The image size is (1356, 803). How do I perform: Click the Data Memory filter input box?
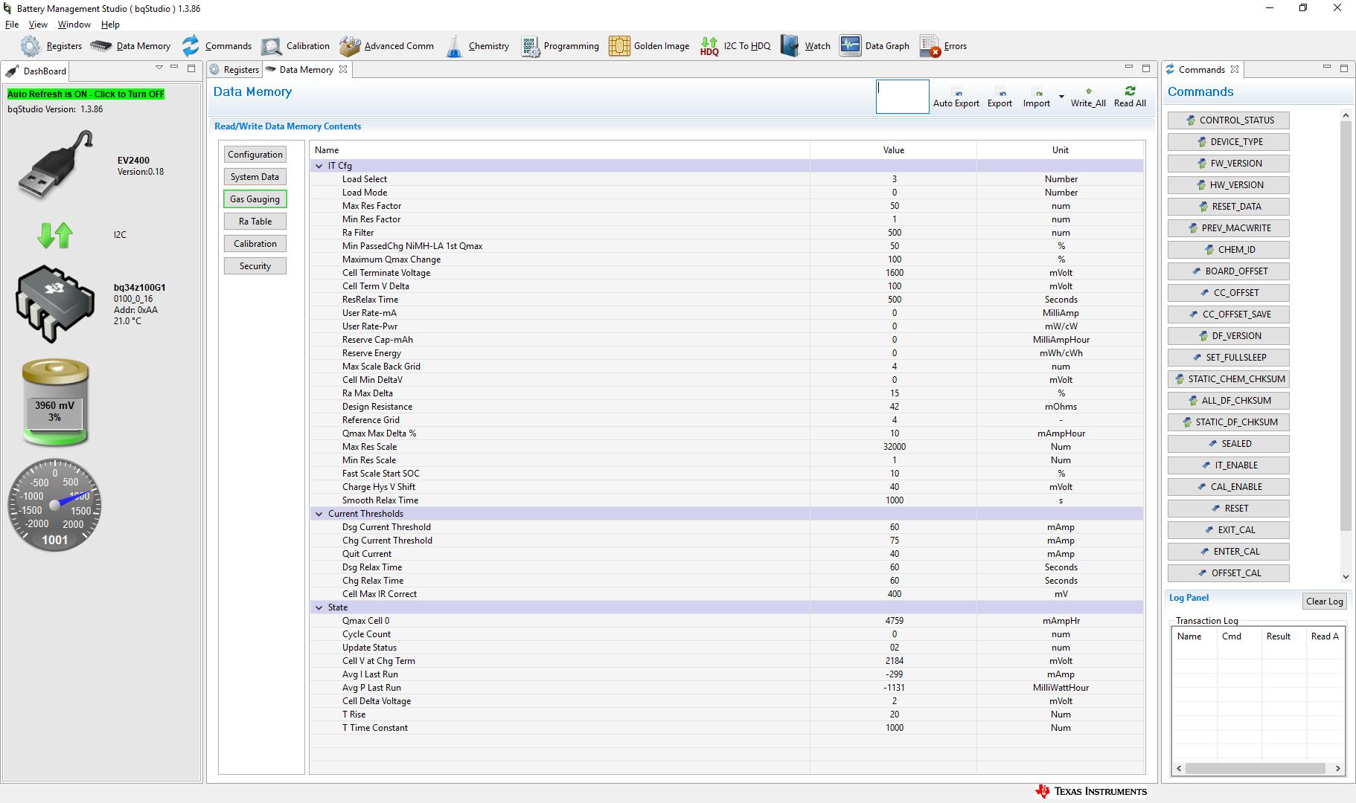(903, 97)
